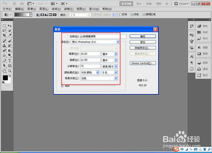
Task: Select the Dodge tool
Action: [10, 55]
